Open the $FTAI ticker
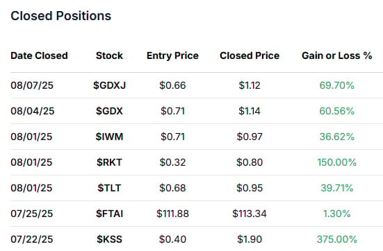Screen dimensions: 383x251 coord(109,214)
